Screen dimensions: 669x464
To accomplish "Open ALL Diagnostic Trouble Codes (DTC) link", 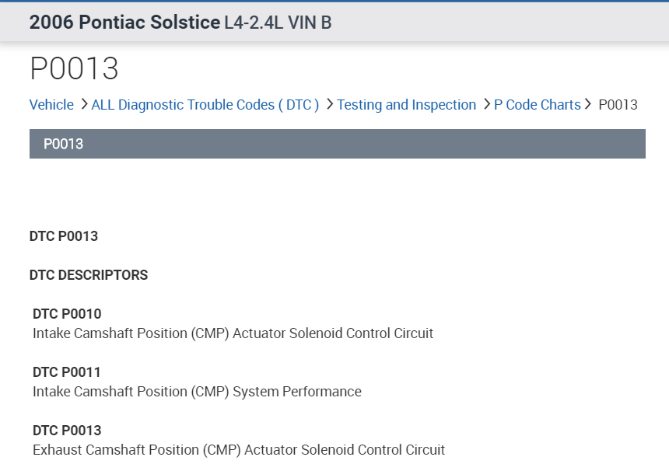I will tap(205, 105).
